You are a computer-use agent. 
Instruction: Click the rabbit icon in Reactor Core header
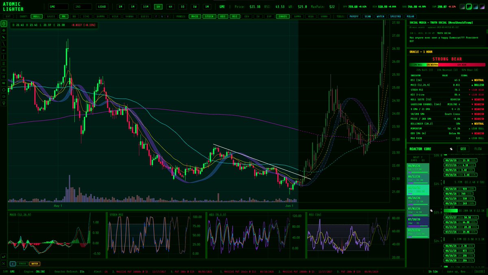[x=451, y=149]
